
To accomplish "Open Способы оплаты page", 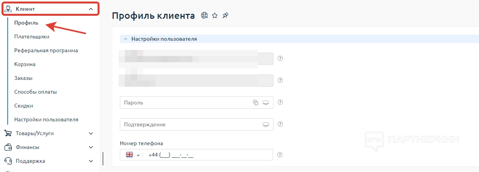I will [x=35, y=92].
